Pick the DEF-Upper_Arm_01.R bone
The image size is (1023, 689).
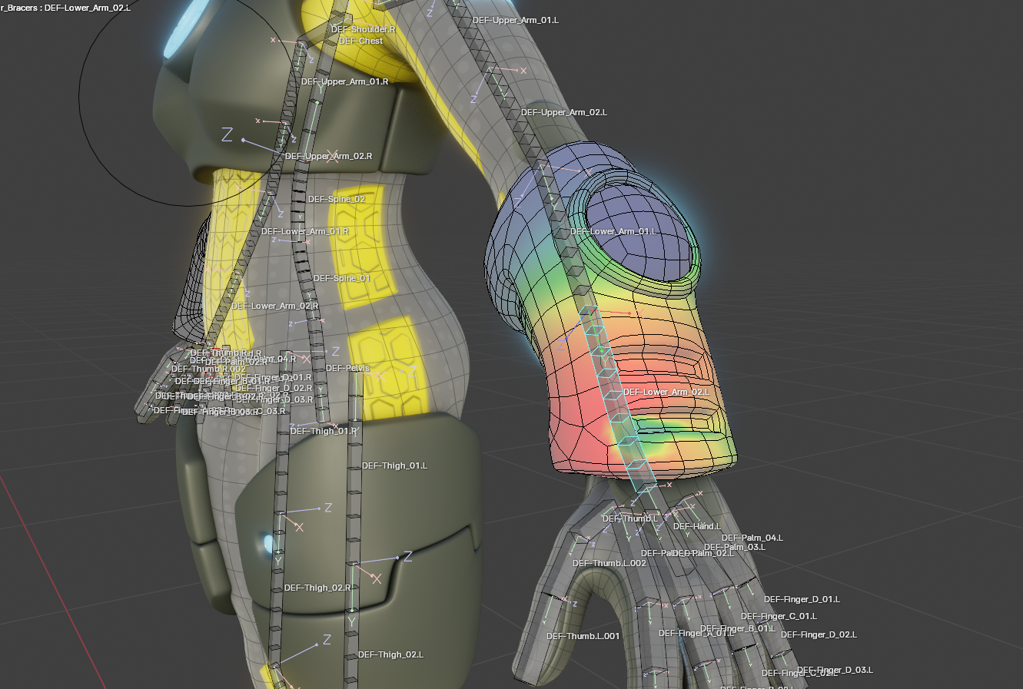344,81
